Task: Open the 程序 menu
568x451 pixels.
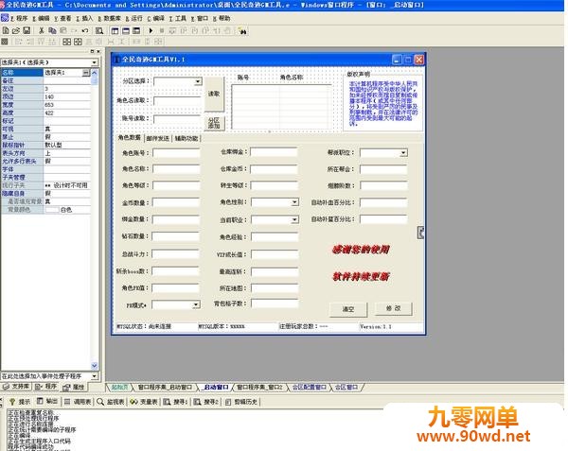Action: click(19, 18)
